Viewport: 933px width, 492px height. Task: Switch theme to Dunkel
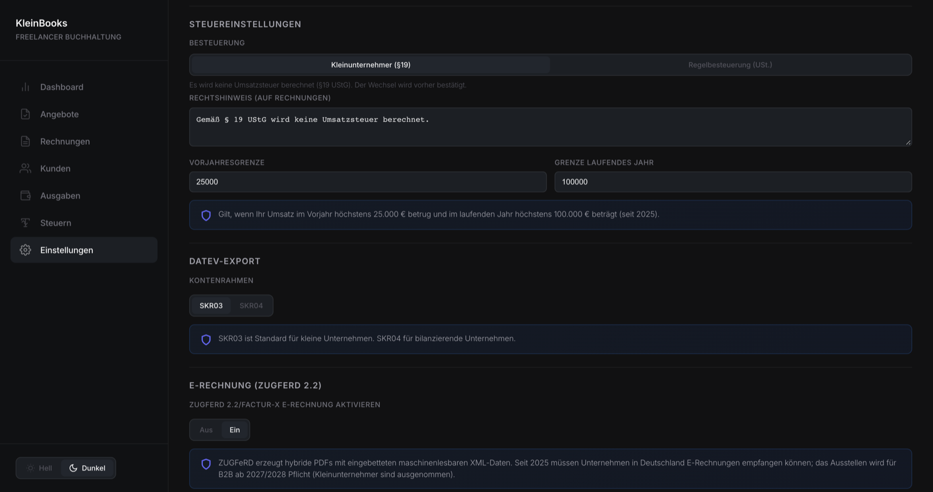click(88, 468)
